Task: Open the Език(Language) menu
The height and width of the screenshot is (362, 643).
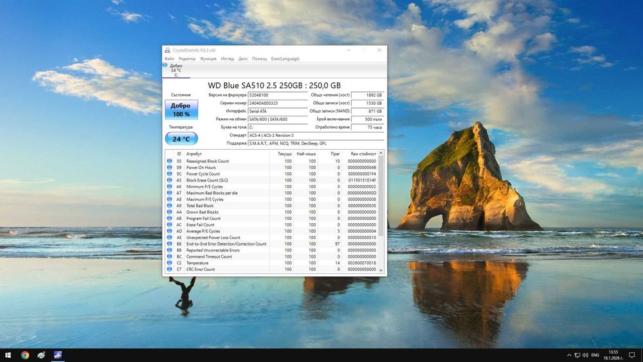Action: (285, 59)
